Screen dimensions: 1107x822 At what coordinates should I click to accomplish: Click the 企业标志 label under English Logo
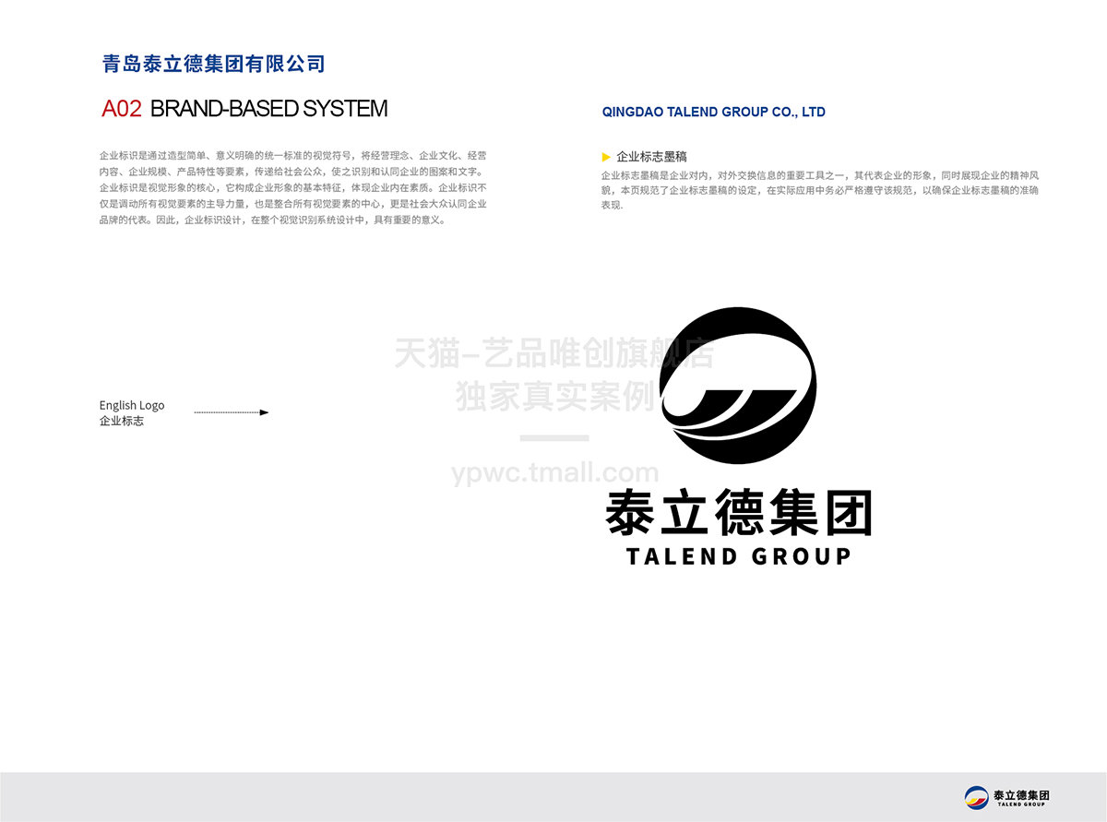tap(122, 421)
